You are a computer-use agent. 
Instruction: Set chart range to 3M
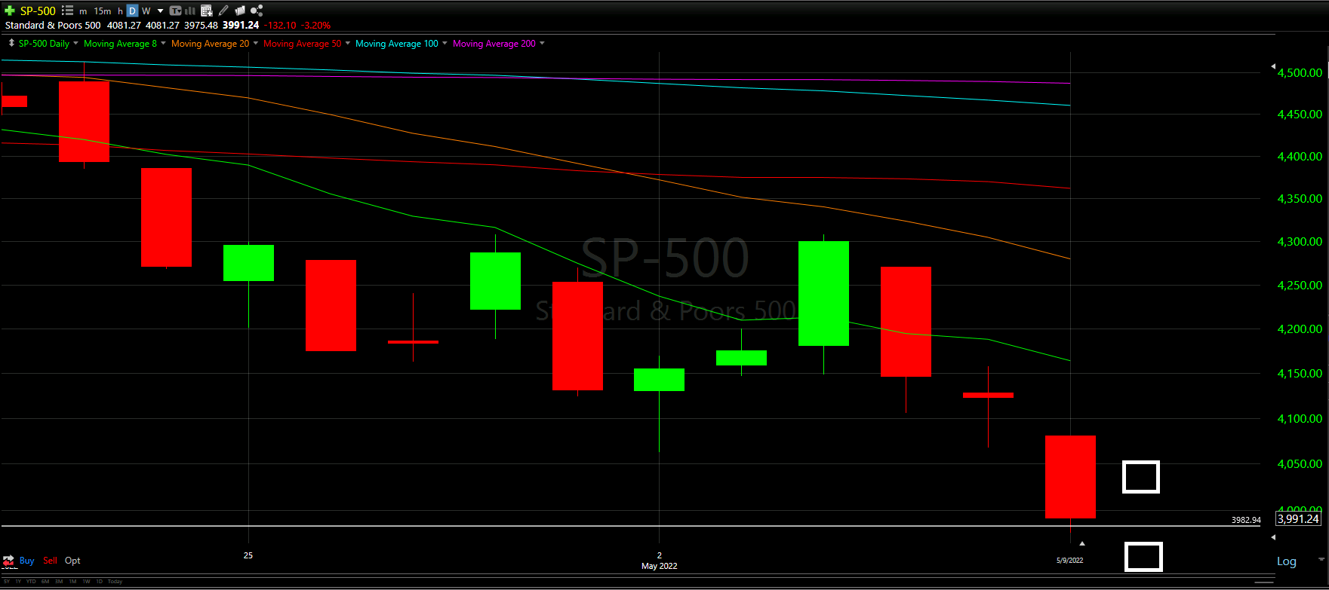pyautogui.click(x=59, y=582)
